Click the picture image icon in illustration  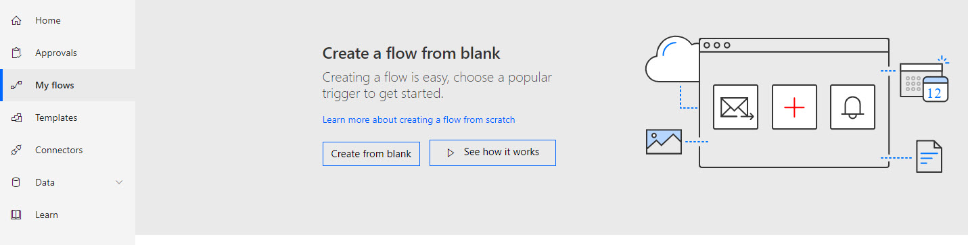pos(664,142)
